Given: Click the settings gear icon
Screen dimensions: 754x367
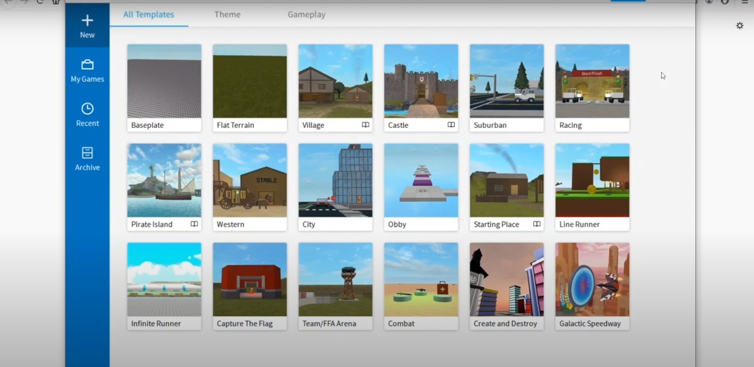Looking at the screenshot, I should [x=740, y=26].
